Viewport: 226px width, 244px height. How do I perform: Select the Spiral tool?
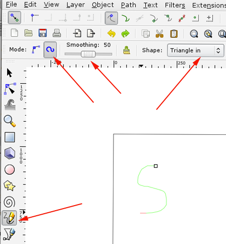(10, 202)
